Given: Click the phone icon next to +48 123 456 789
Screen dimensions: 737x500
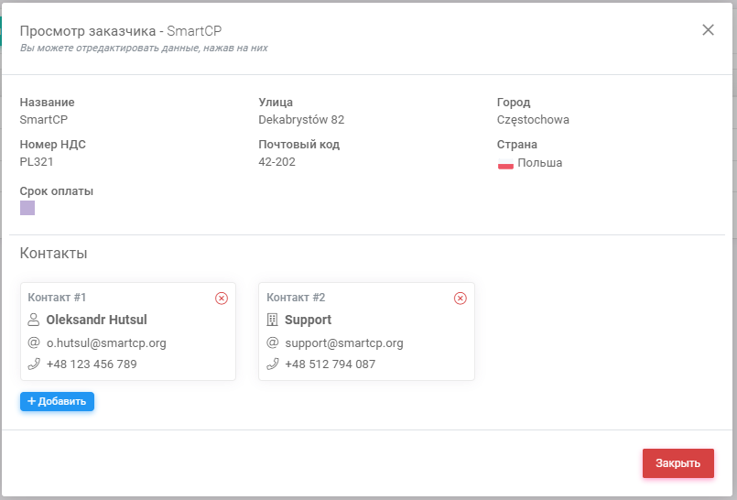Looking at the screenshot, I should 34,364.
